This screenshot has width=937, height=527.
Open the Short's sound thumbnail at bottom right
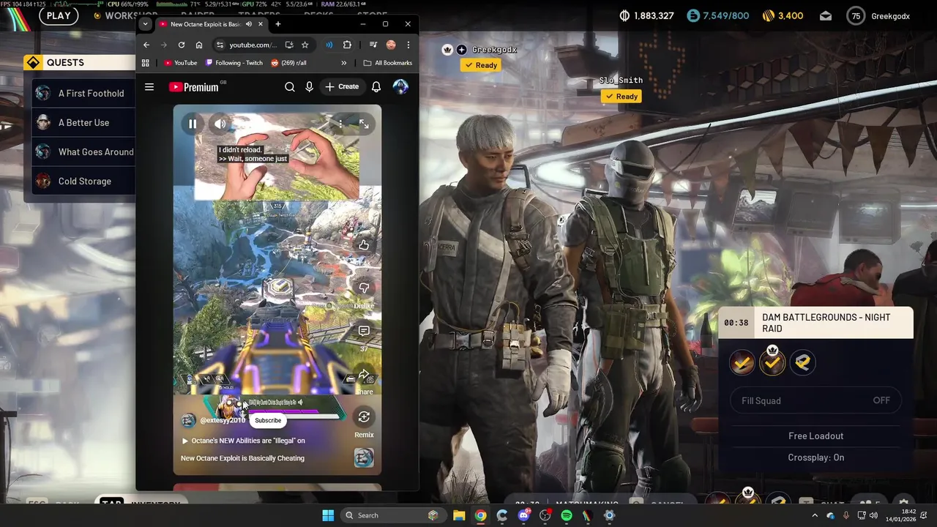[364, 458]
